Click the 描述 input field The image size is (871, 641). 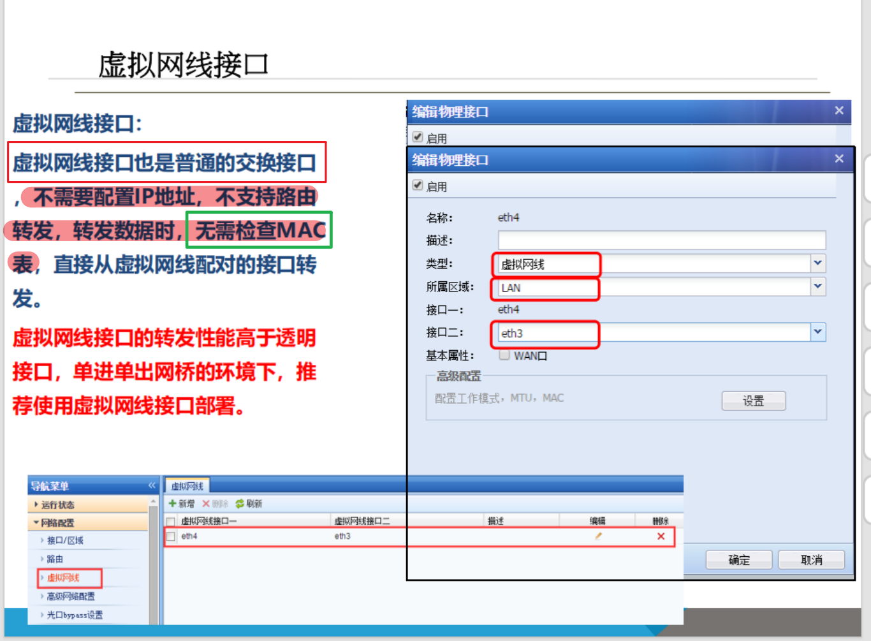pyautogui.click(x=662, y=240)
